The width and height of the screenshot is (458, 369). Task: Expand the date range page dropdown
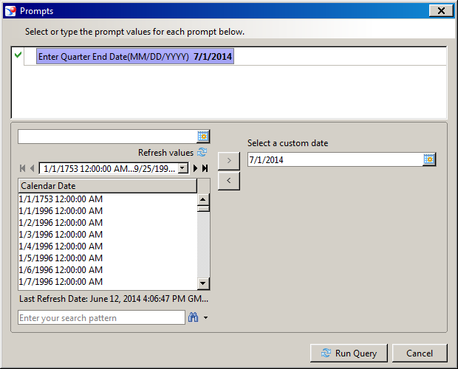pos(183,168)
